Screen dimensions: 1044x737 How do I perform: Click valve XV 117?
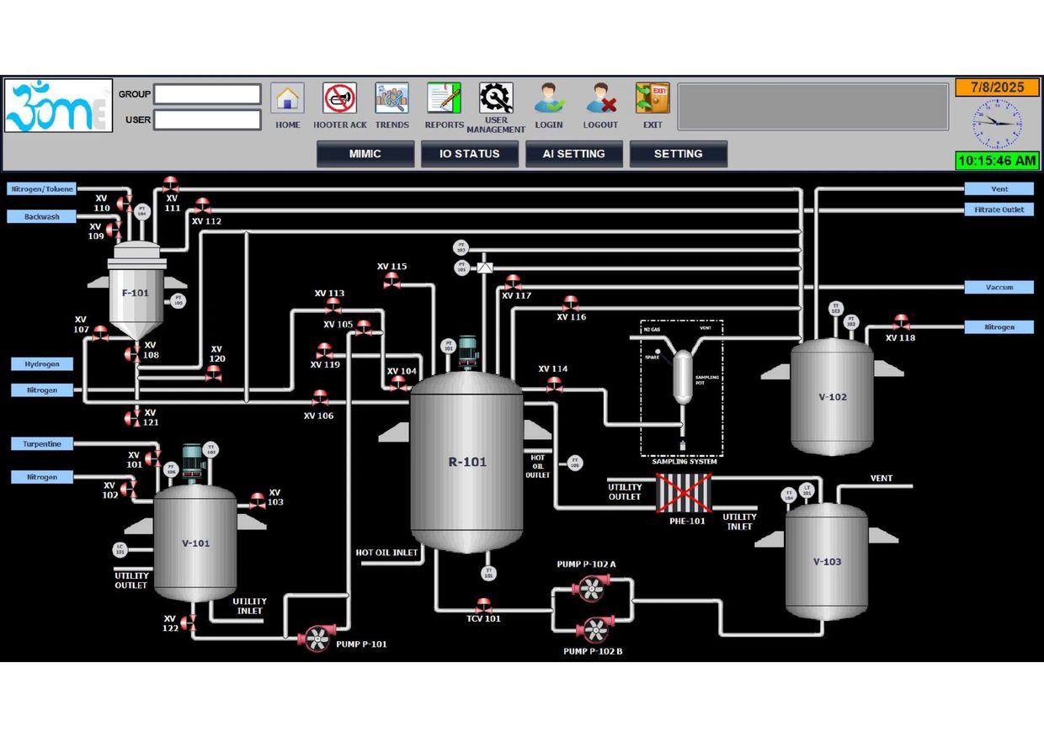pyautogui.click(x=513, y=283)
